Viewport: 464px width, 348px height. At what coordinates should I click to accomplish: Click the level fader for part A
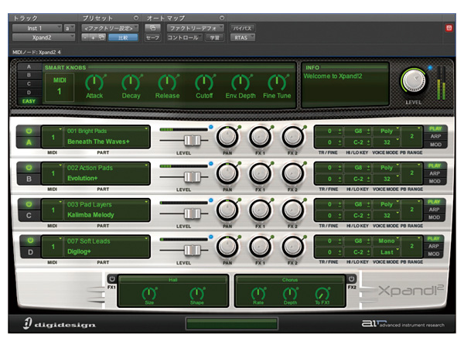pos(192,140)
